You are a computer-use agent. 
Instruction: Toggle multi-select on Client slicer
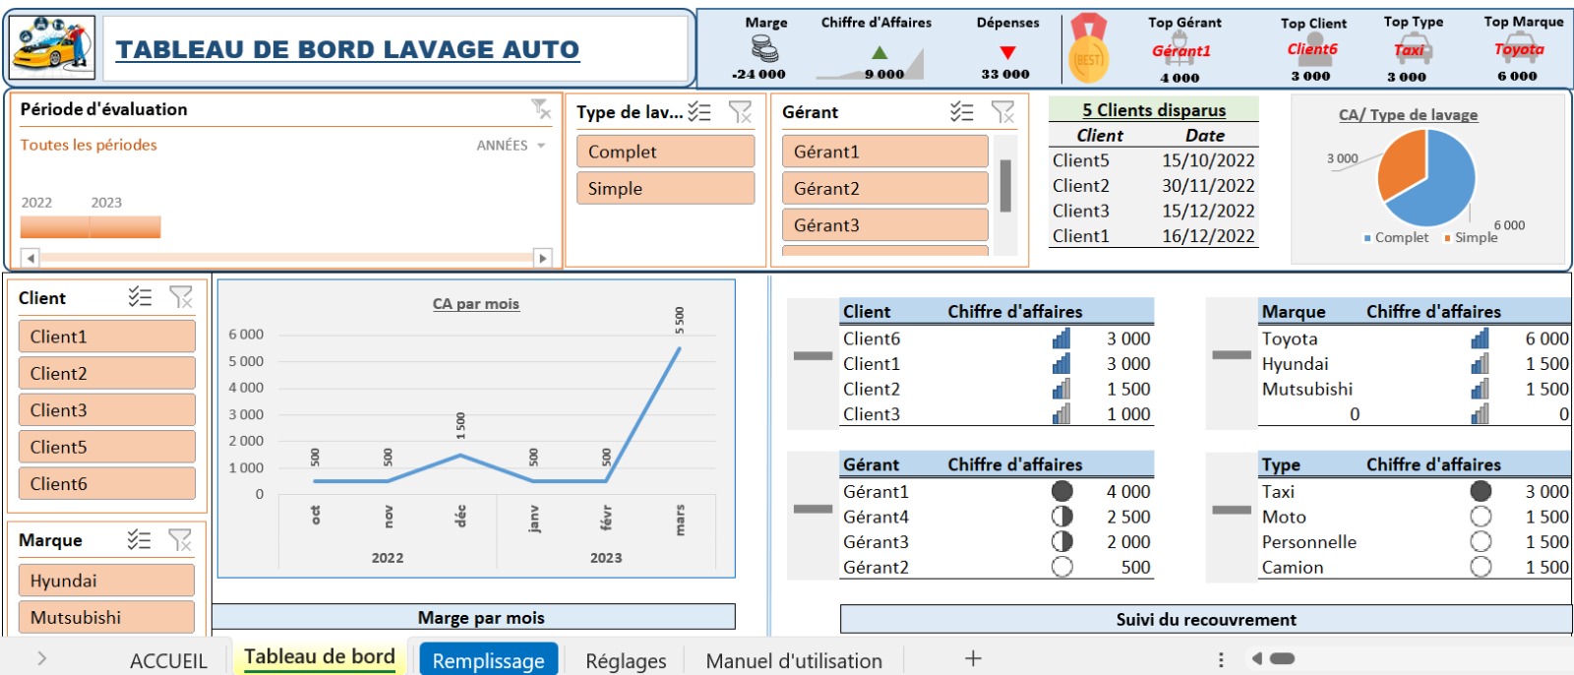click(140, 297)
